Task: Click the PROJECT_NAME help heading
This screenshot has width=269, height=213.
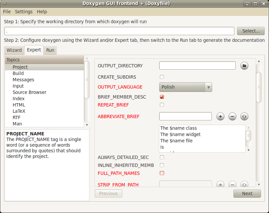Action: click(x=25, y=134)
